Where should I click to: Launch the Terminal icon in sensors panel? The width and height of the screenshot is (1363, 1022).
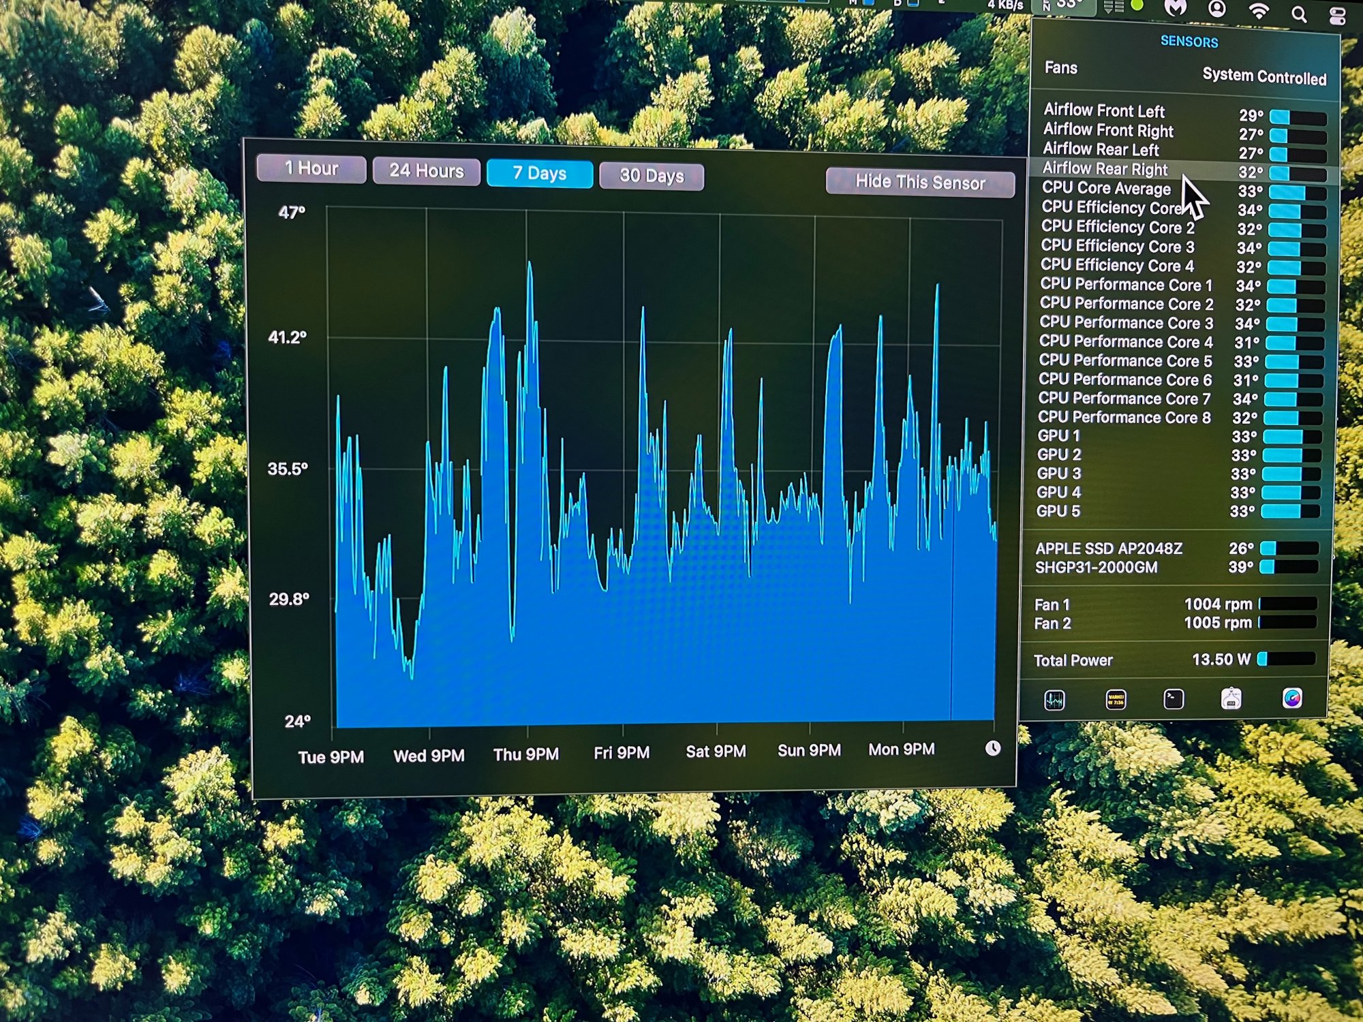pyautogui.click(x=1174, y=699)
